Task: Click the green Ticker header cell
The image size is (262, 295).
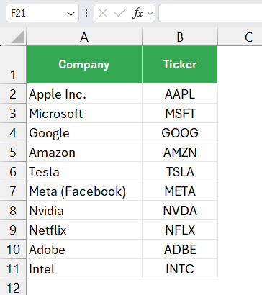Action: point(180,65)
